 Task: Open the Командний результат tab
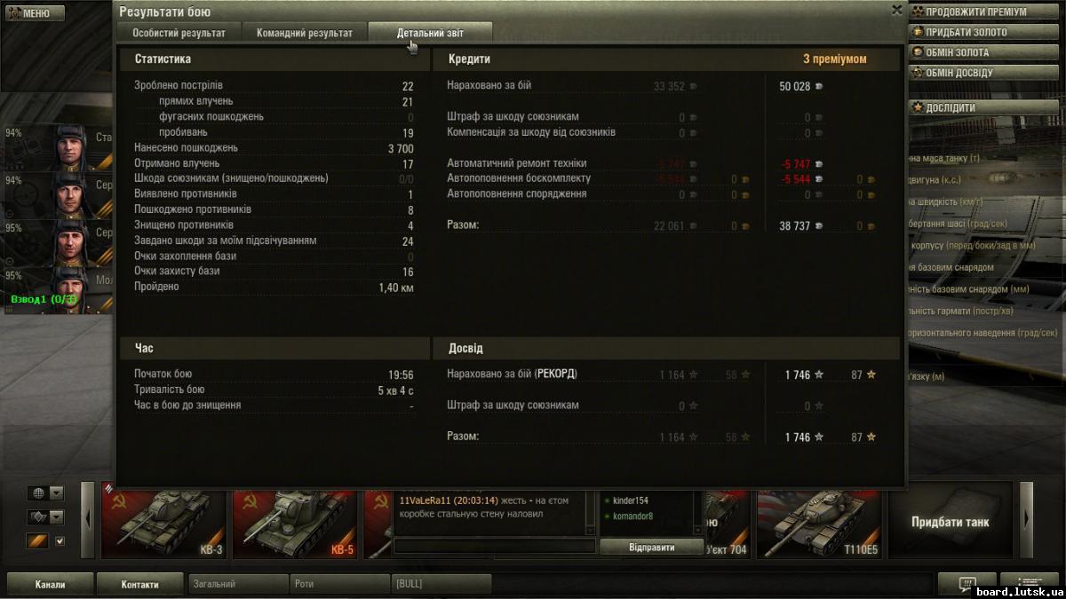tap(305, 33)
